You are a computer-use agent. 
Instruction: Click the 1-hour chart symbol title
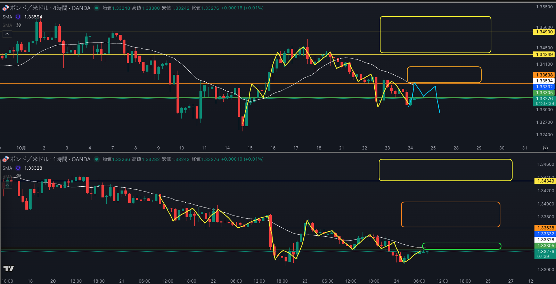[50, 159]
